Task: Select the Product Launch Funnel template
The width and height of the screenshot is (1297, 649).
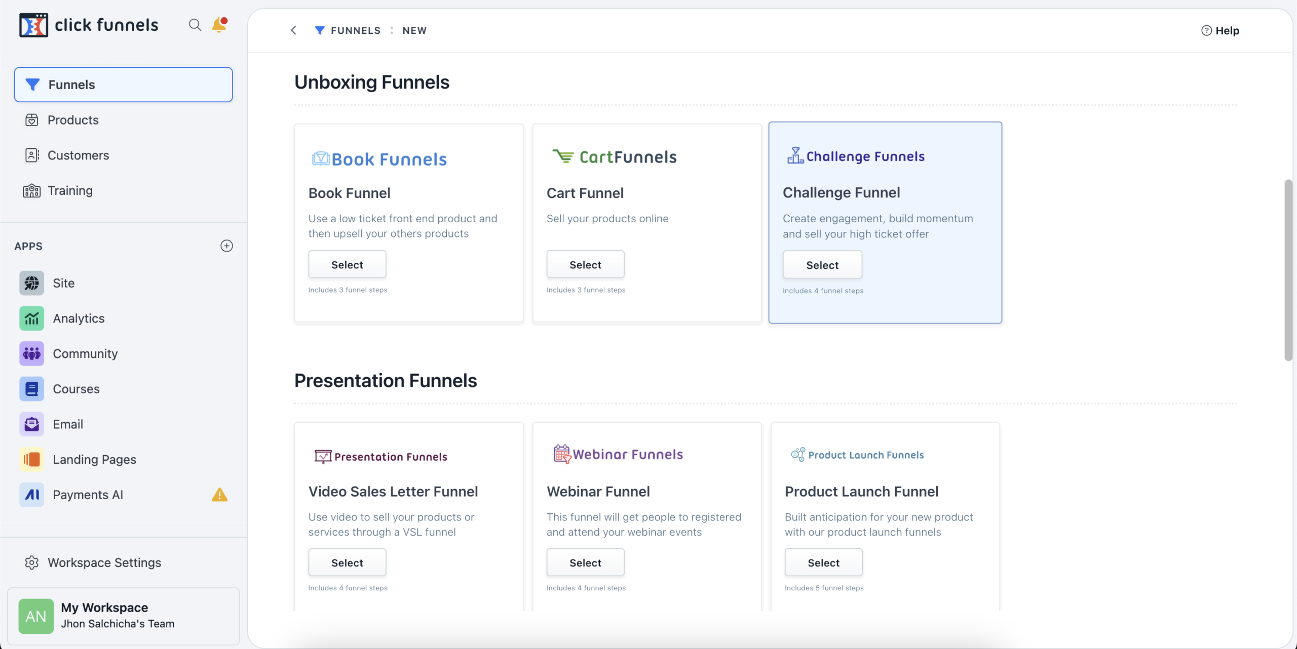Action: 823,562
